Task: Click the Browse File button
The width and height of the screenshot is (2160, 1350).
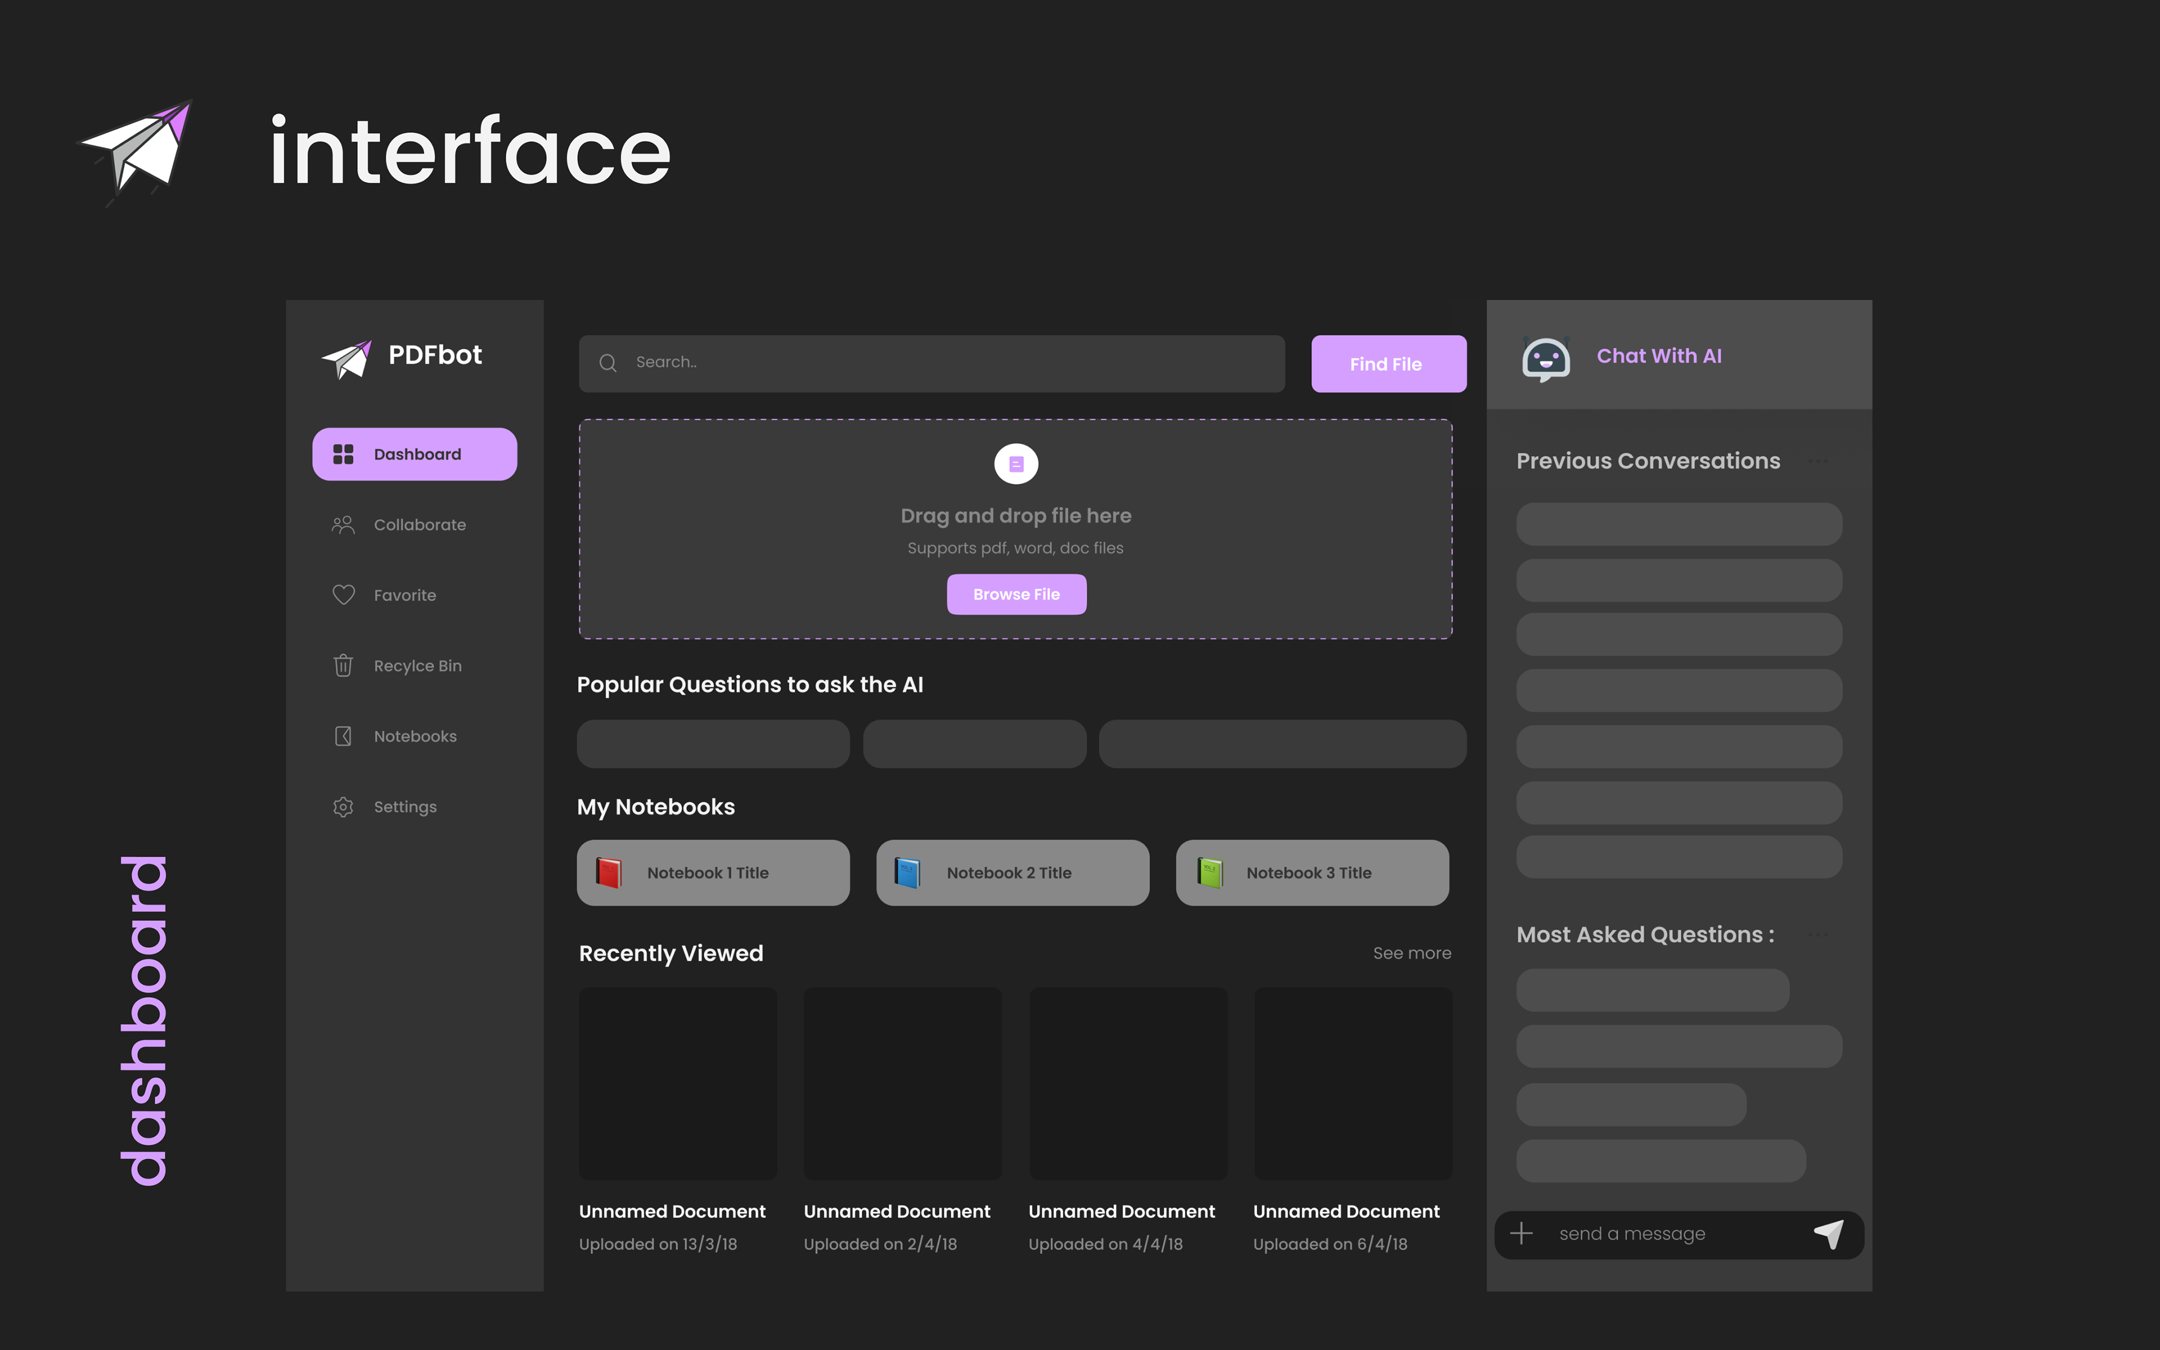Action: coord(1016,595)
